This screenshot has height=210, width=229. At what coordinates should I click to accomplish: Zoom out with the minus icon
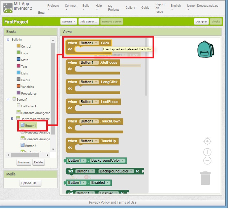coord(207,161)
